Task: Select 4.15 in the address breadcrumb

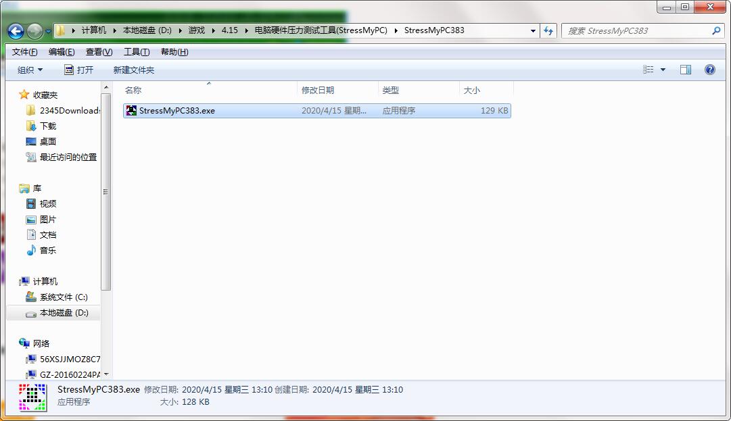Action: 230,30
